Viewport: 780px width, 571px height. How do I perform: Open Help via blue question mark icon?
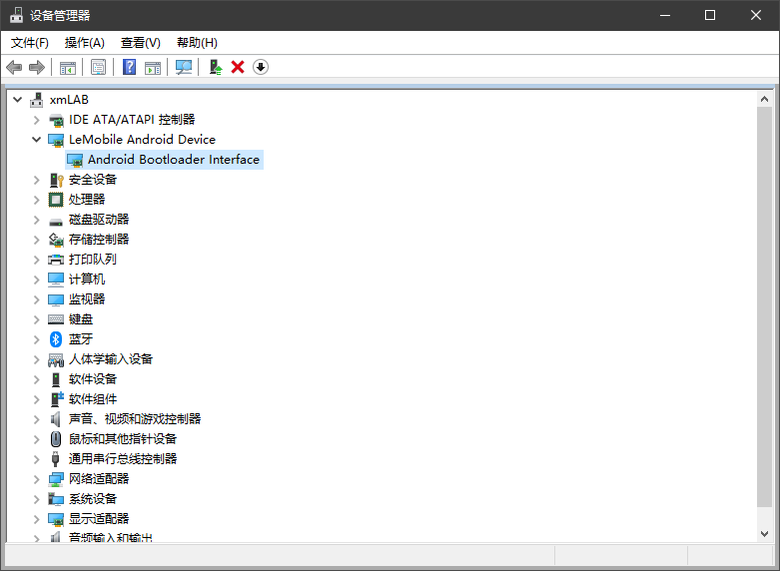tap(129, 67)
